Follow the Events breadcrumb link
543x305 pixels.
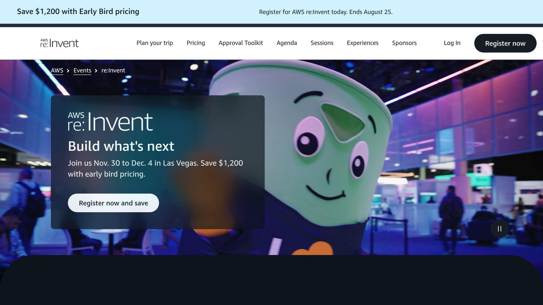pos(82,70)
